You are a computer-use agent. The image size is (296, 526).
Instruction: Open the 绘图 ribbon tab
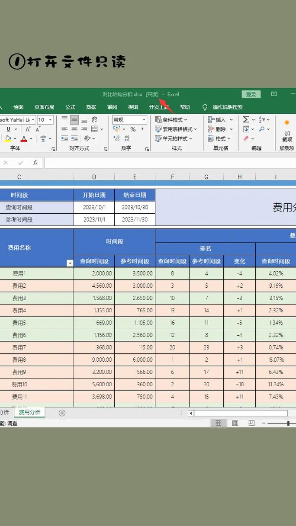pyautogui.click(x=18, y=107)
